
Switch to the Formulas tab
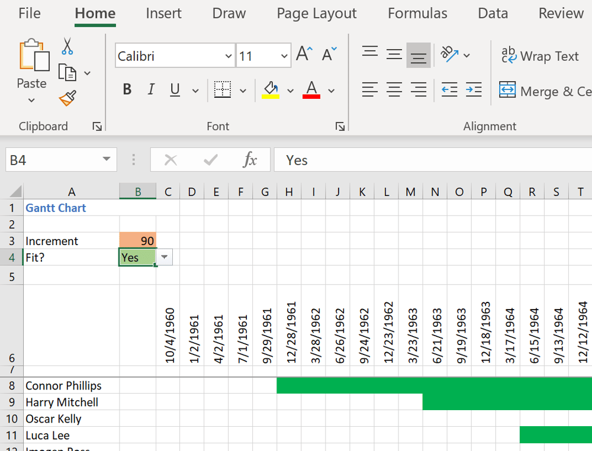click(417, 13)
